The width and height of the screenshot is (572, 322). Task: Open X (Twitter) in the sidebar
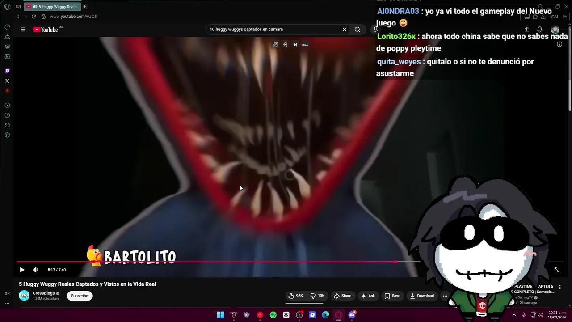pos(7,81)
